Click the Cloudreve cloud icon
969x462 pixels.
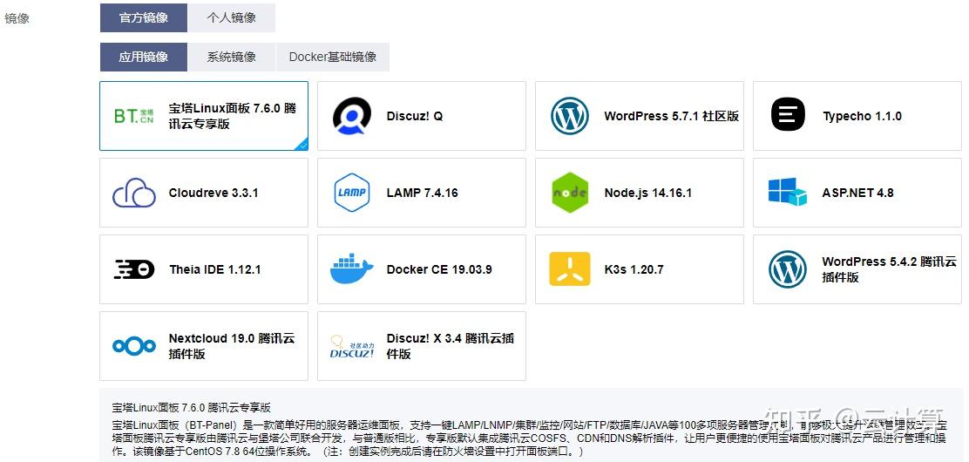134,193
